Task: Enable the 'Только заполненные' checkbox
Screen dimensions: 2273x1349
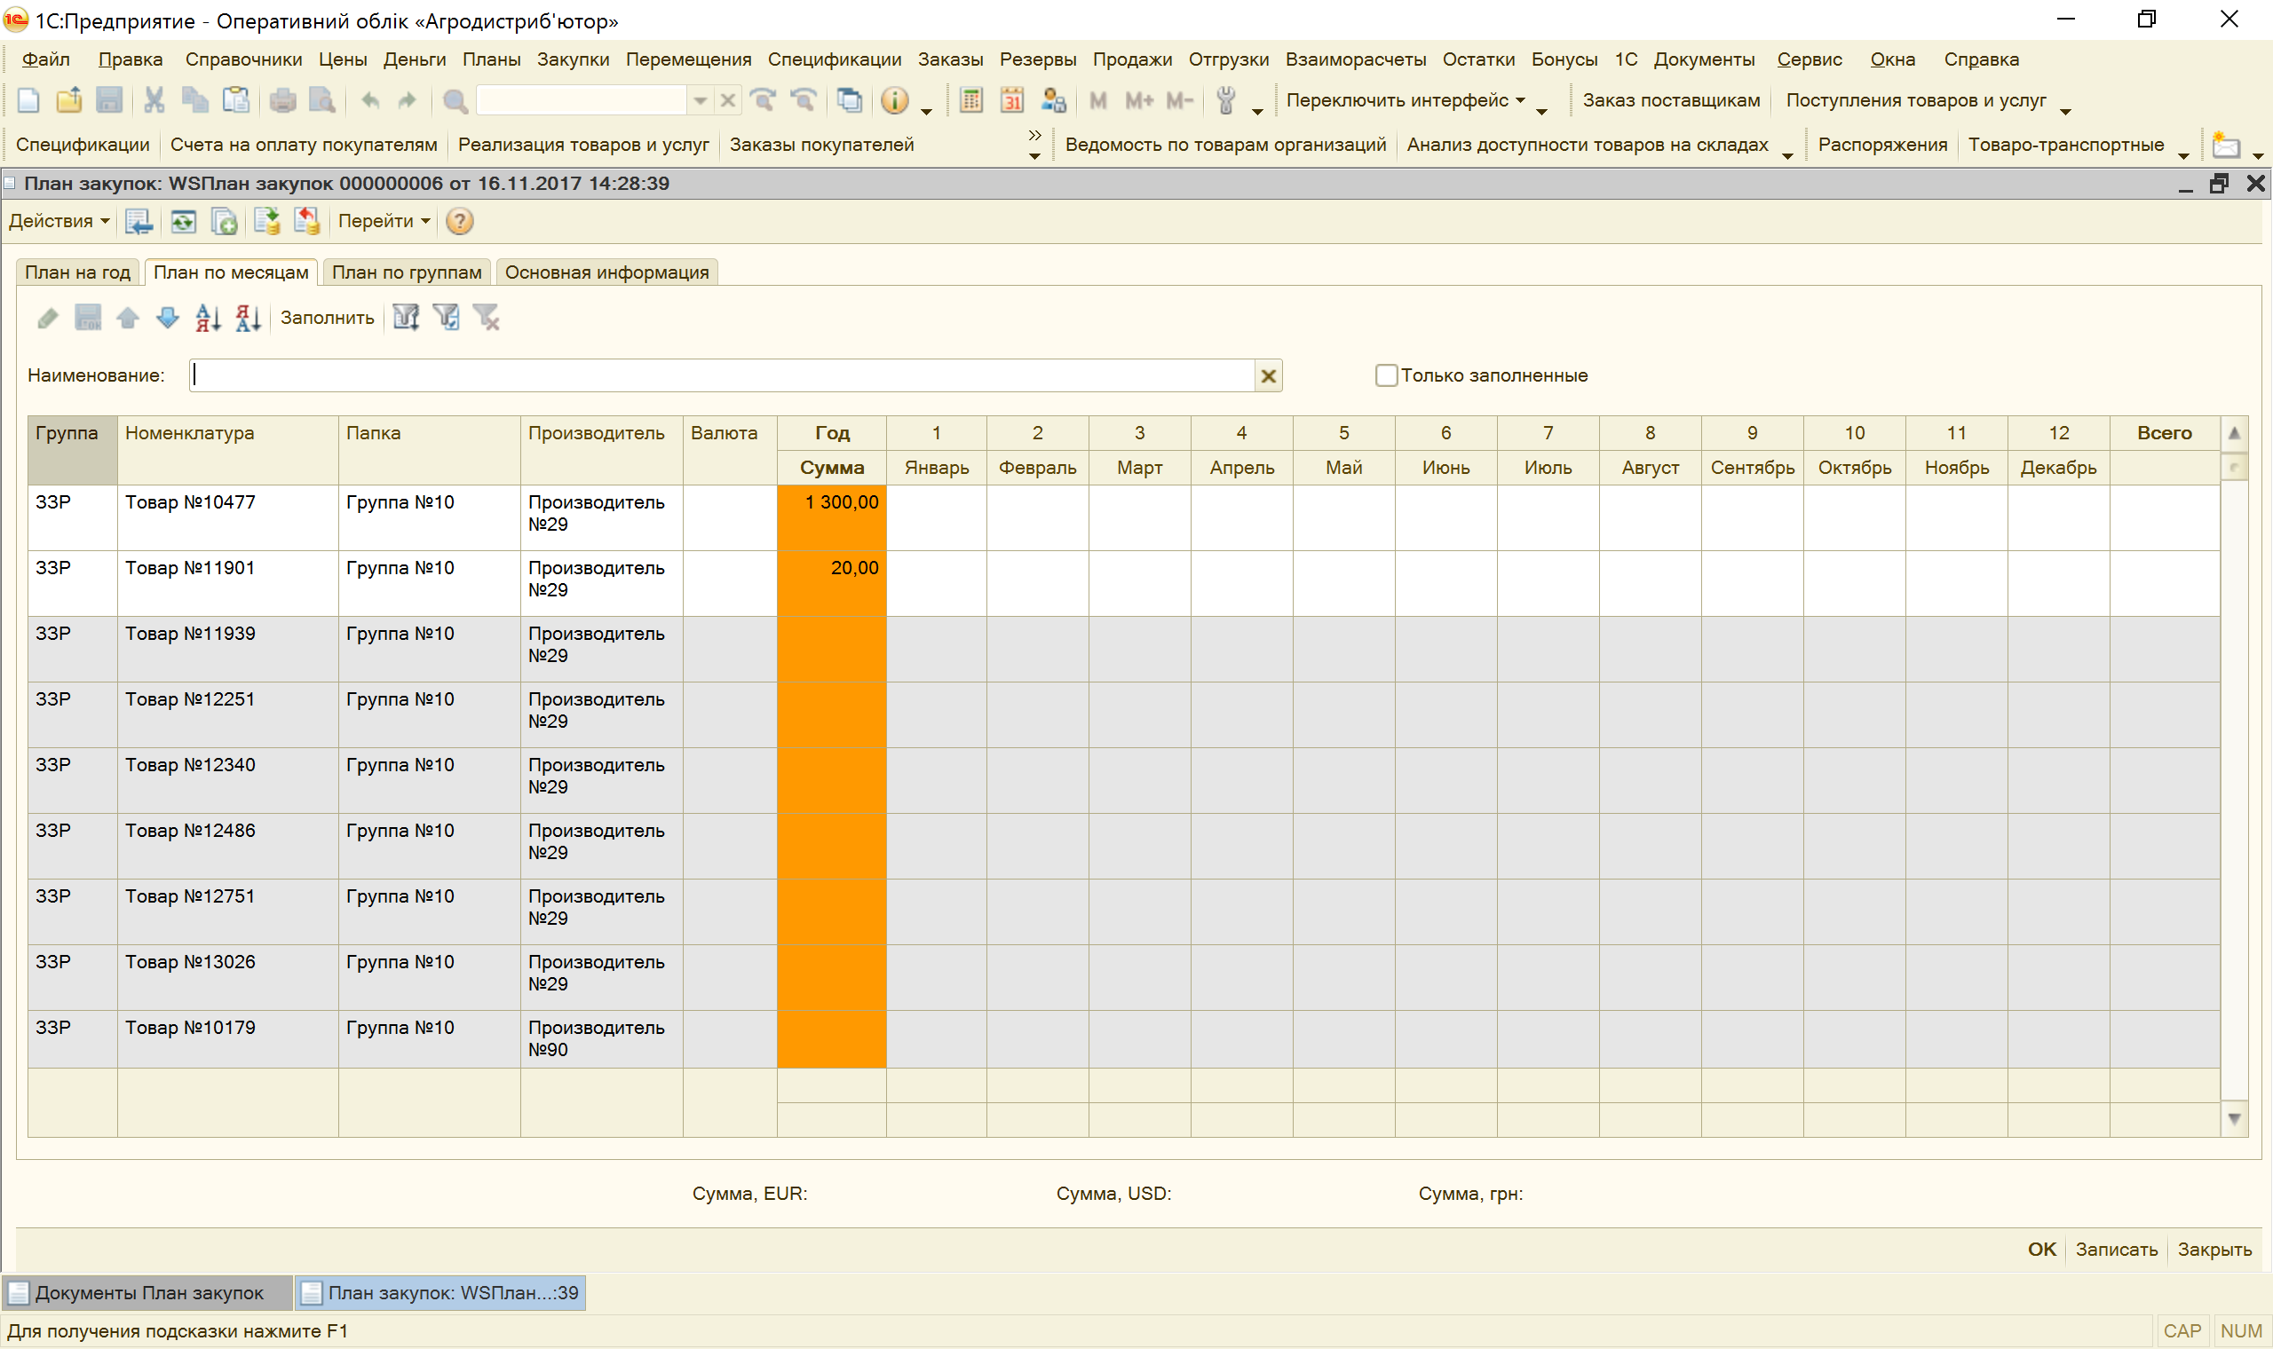Action: pos(1386,375)
